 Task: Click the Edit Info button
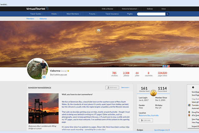[x=146, y=120]
